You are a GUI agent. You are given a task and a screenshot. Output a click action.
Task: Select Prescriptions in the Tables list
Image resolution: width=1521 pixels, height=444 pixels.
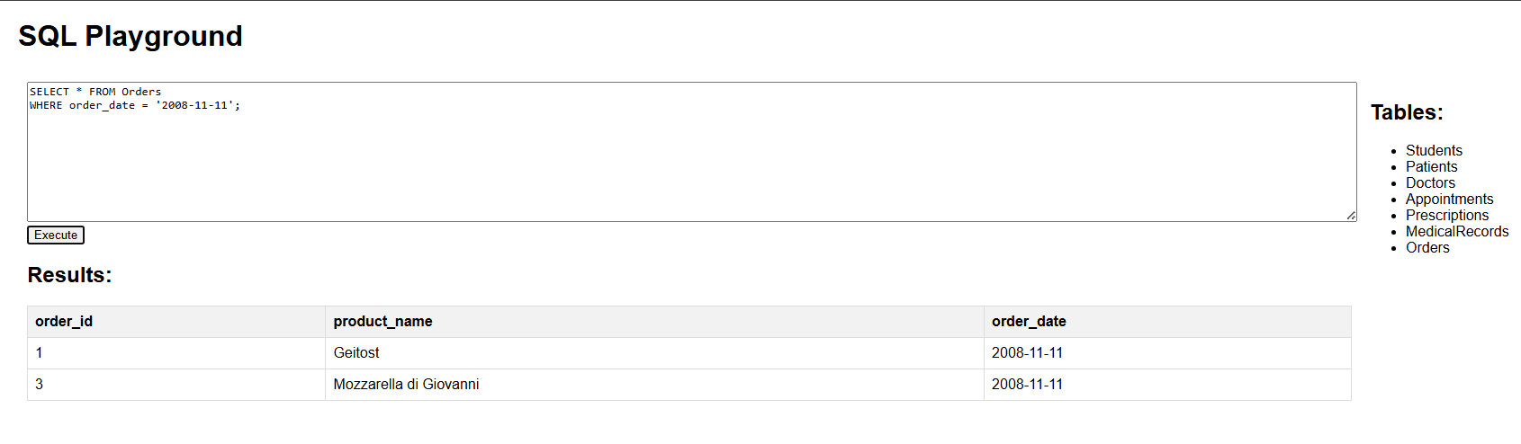[1447, 216]
